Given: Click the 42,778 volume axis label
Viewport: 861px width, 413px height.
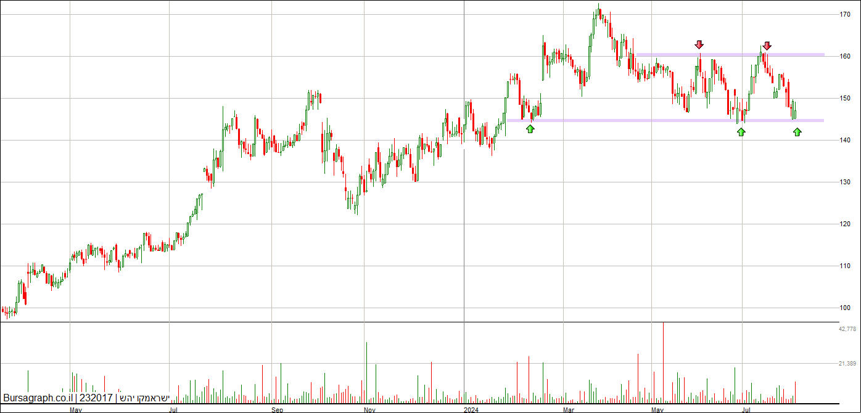Looking at the screenshot, I should [x=847, y=329].
